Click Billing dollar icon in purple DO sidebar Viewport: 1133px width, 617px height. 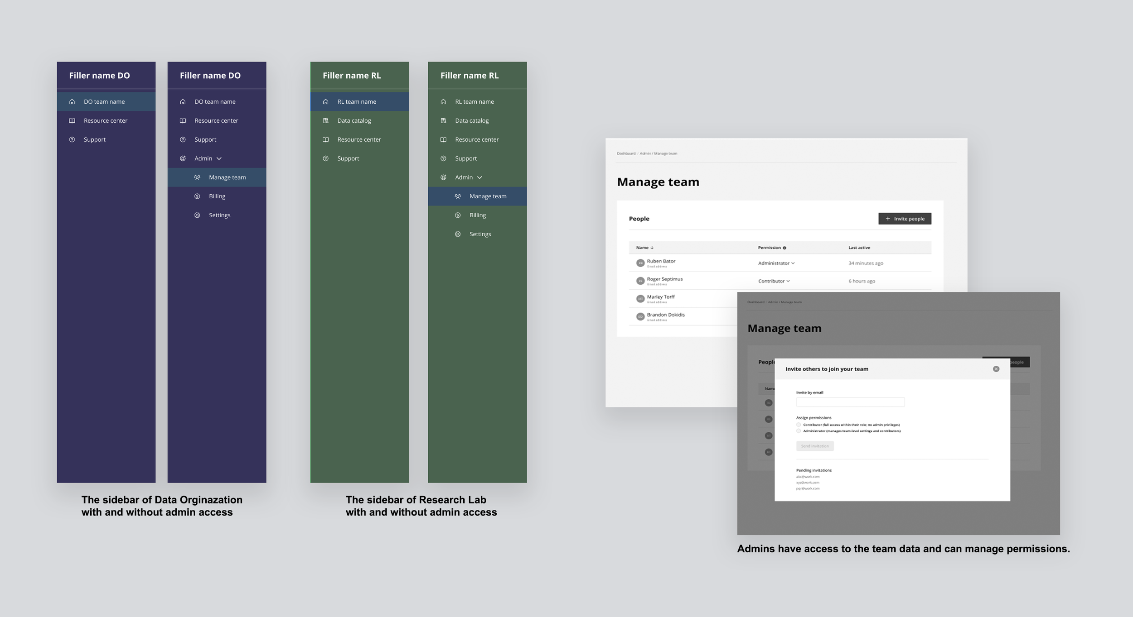pos(197,196)
